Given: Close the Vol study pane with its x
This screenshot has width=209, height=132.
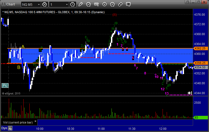Looking at the screenshot, I should (x=35, y=121).
